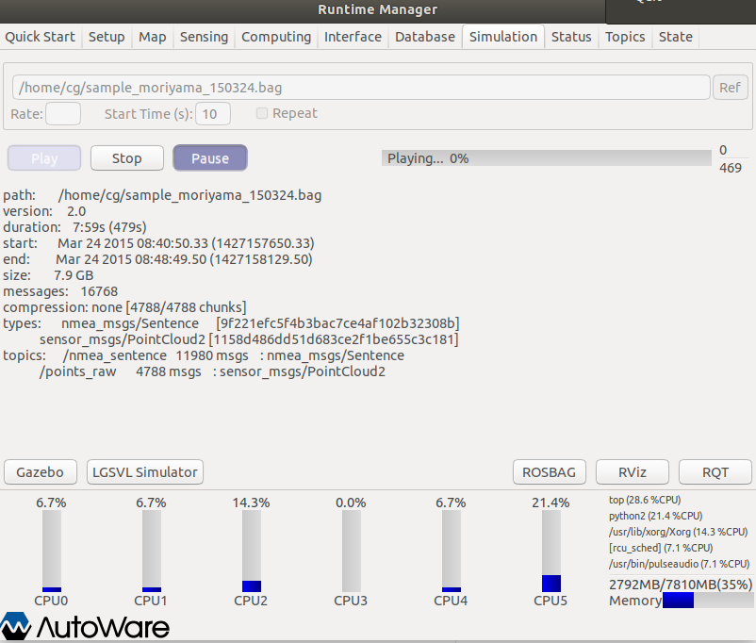This screenshot has width=756, height=643.
Task: Click the 'end: Mar 24 2015 08:48:49.50' line
Action: (x=157, y=259)
